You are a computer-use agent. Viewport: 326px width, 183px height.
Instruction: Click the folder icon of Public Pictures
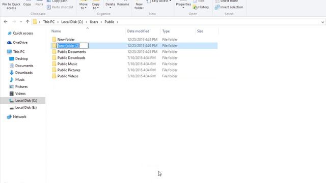point(54,70)
